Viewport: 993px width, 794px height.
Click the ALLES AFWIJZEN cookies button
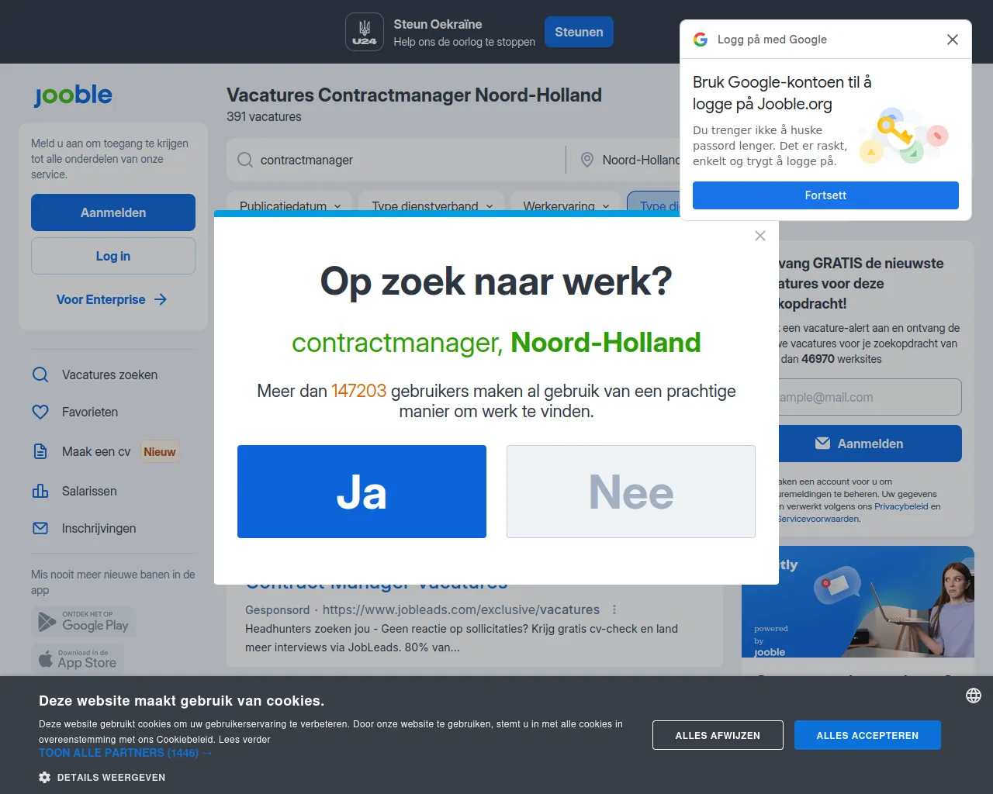pos(718,735)
